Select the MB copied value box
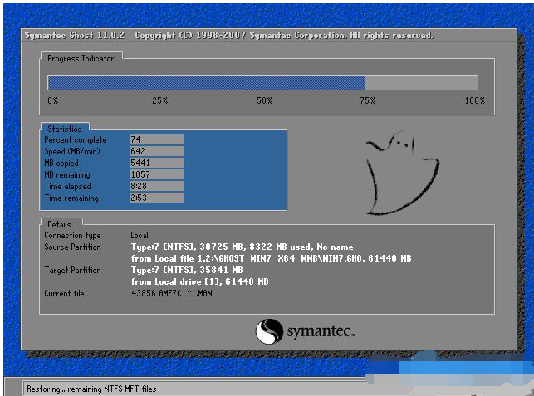534x396 pixels. point(156,163)
